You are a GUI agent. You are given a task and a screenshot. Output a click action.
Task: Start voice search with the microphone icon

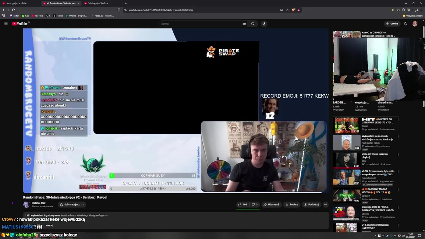pos(264,24)
